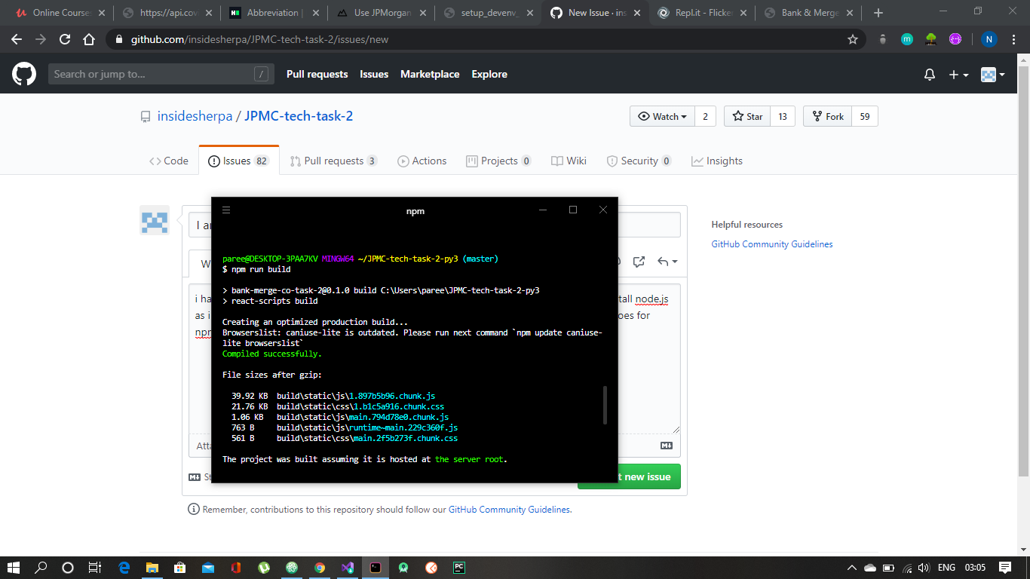1030x579 pixels.
Task: Open the Wiki tab
Action: point(569,161)
